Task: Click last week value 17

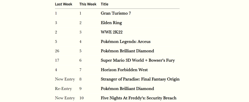Action: coord(57,60)
